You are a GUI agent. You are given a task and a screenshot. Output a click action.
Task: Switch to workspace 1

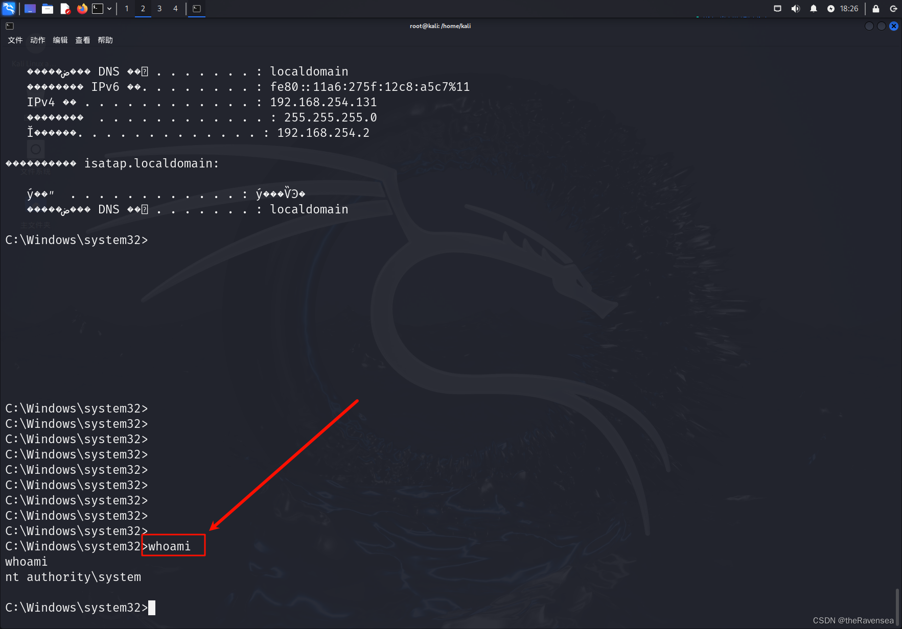click(x=127, y=9)
